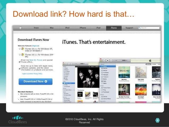Open the New On iTunes link
The image size is (169, 127).
coord(36,60)
